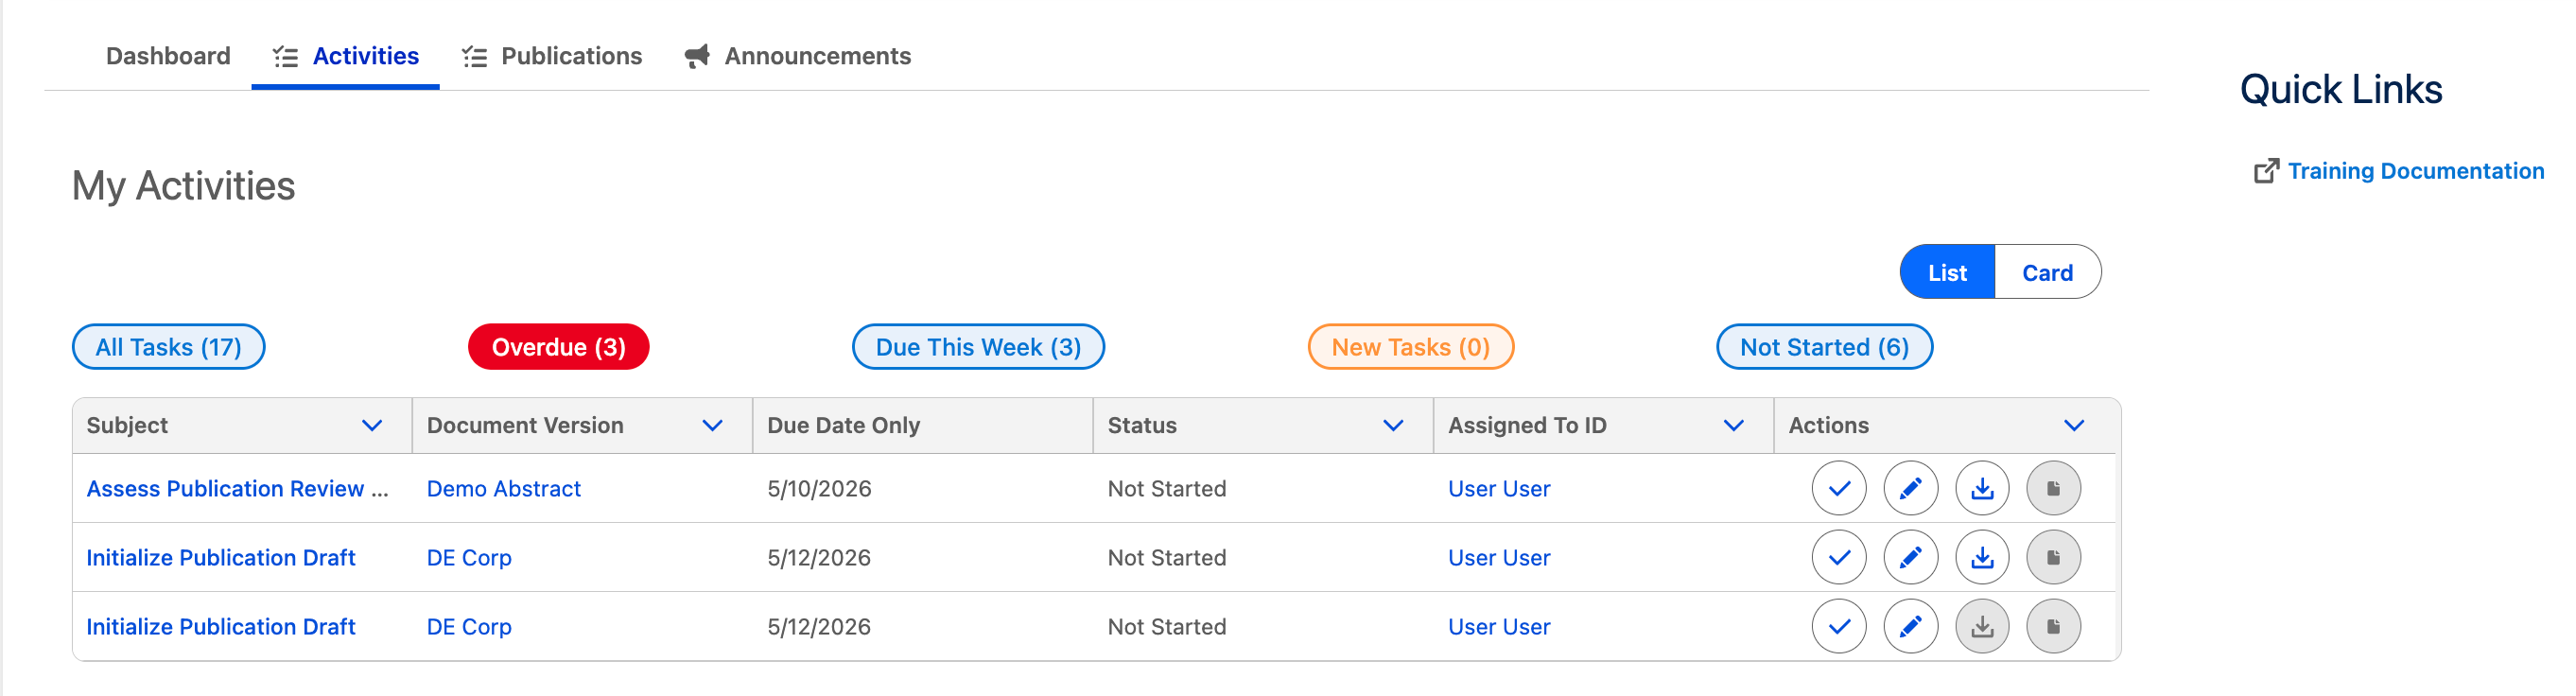Click the greyed-out disabled download icon
Screen dimensions: 2576x696
coord(1981,626)
